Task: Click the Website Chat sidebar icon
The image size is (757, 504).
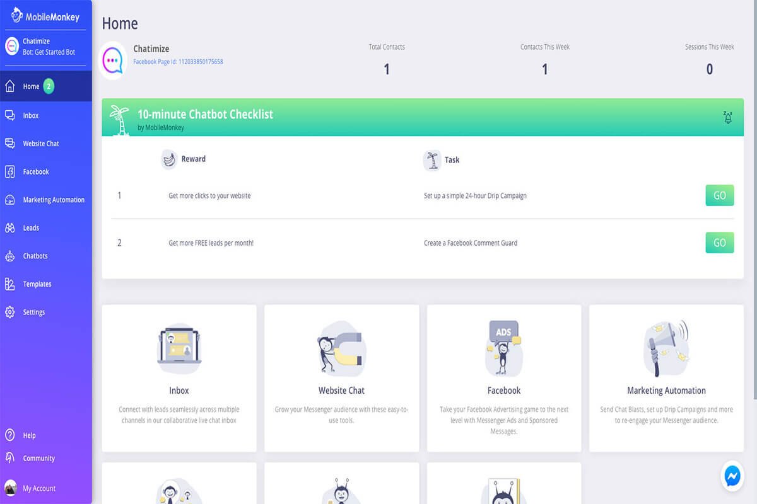Action: click(x=10, y=144)
